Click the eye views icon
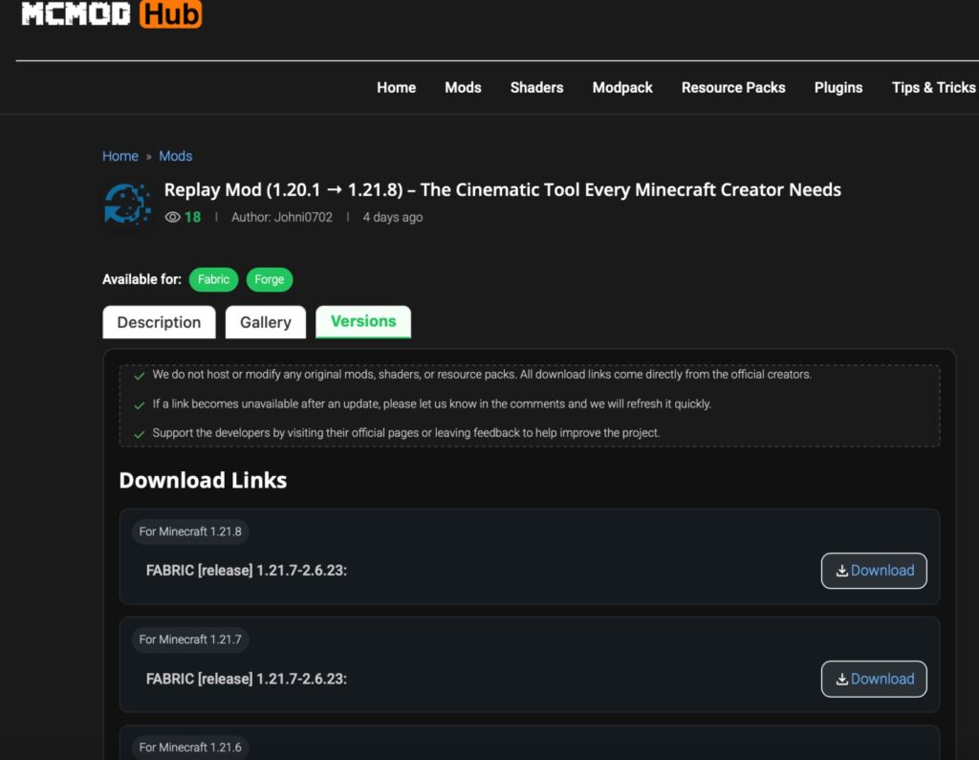 tap(172, 217)
